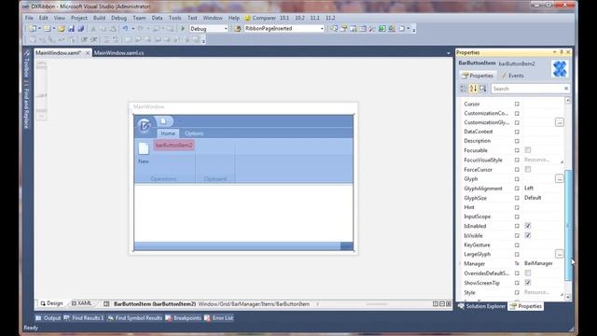
Task: Expand the toolbar overflow options arrow
Action: tap(414, 29)
